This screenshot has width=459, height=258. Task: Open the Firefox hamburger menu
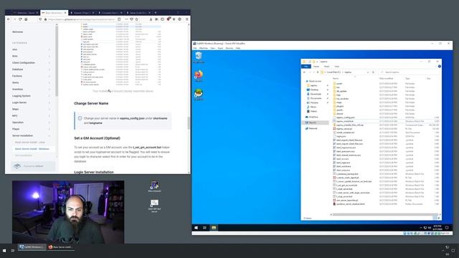186,19
